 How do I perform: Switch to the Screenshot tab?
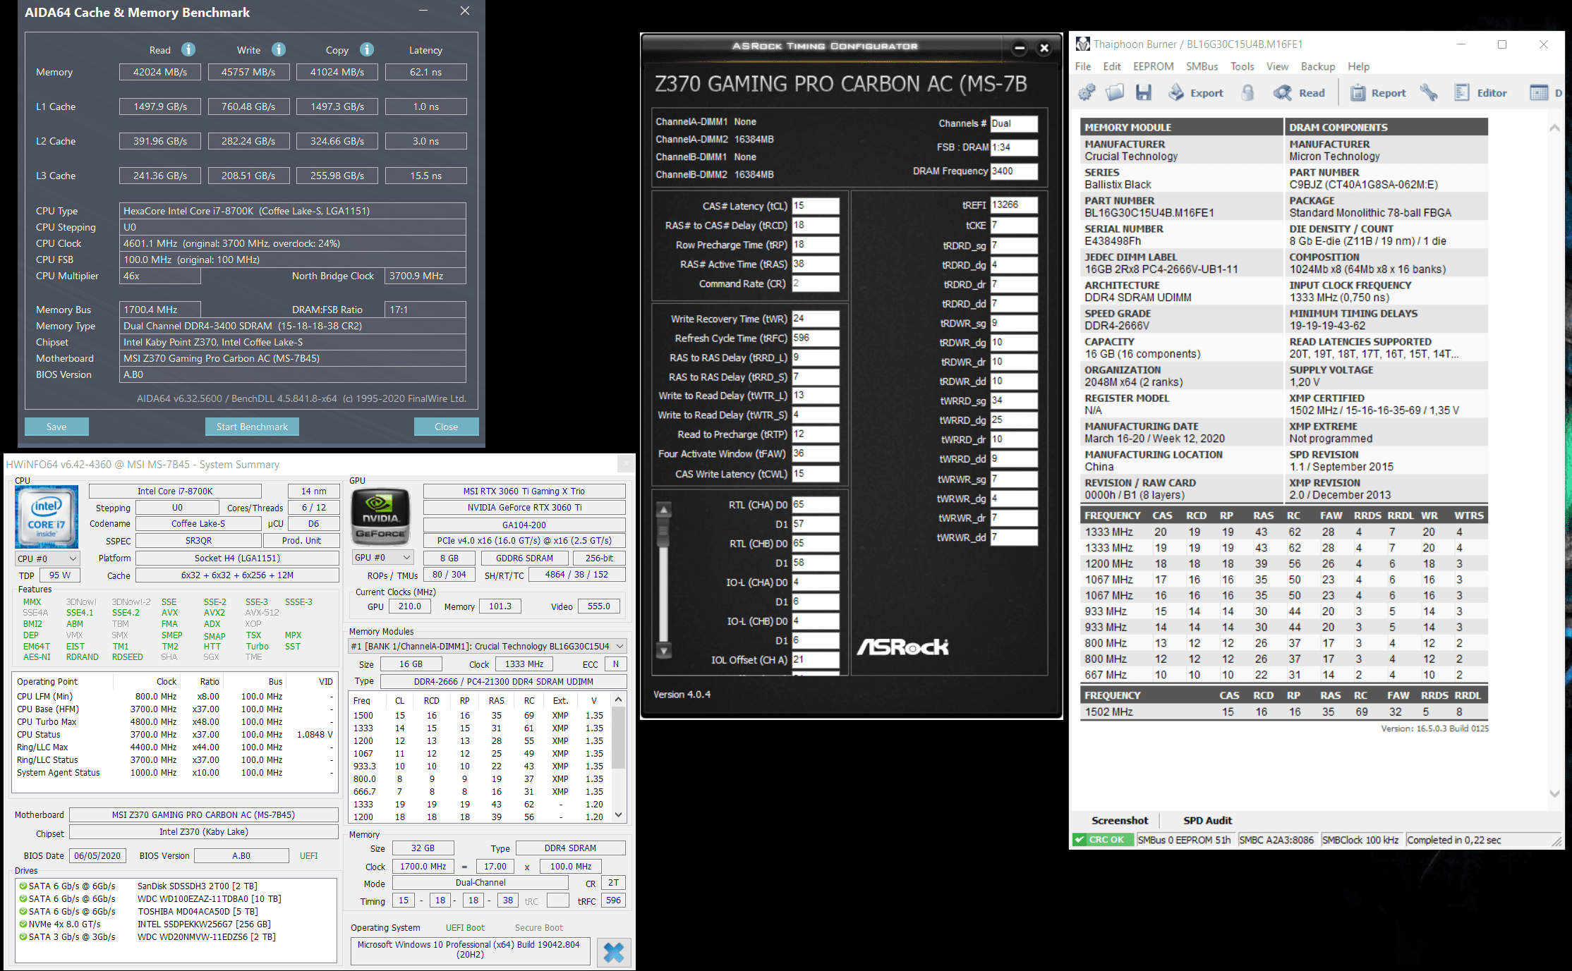click(1120, 820)
